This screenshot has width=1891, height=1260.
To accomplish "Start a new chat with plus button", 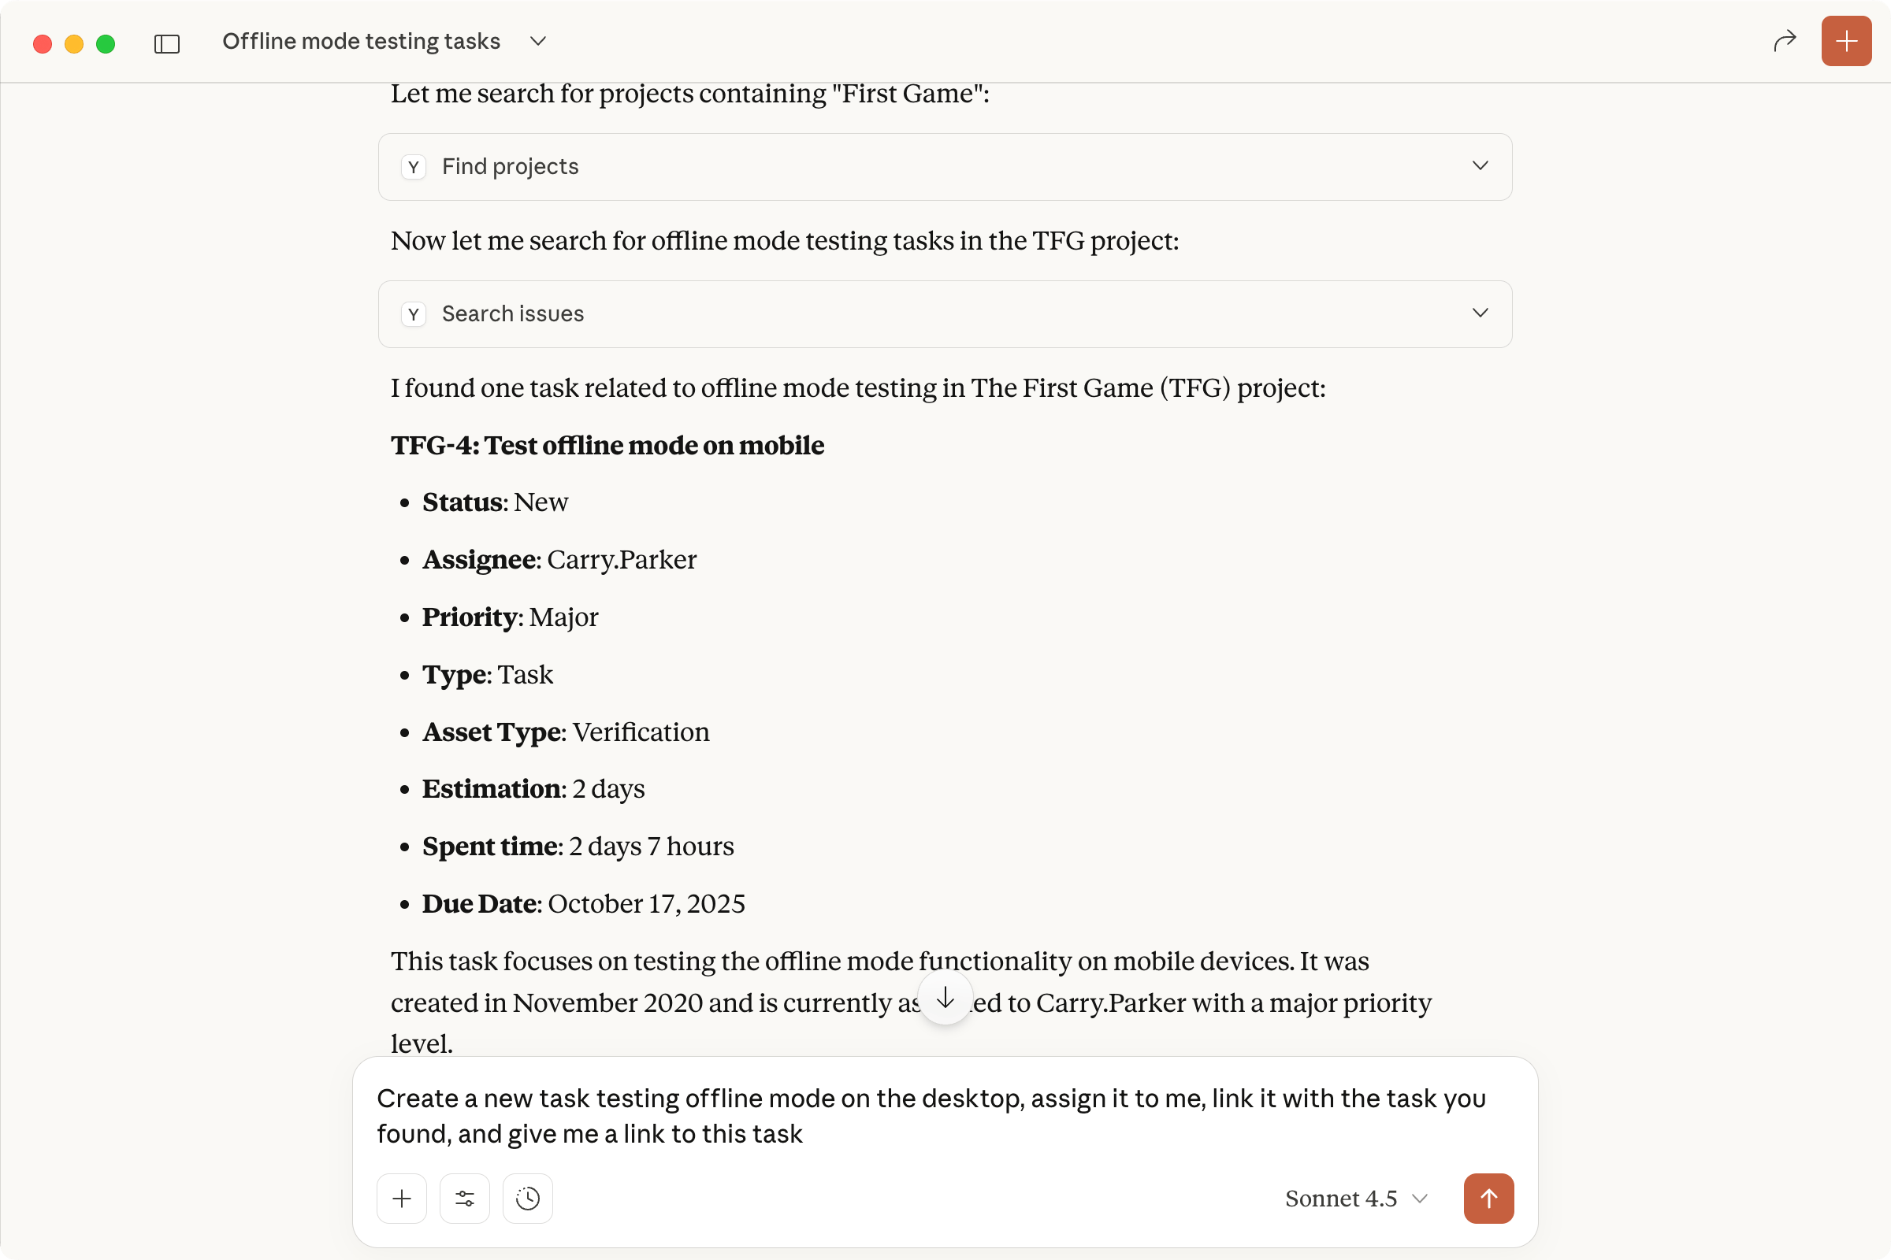I will pyautogui.click(x=1845, y=41).
